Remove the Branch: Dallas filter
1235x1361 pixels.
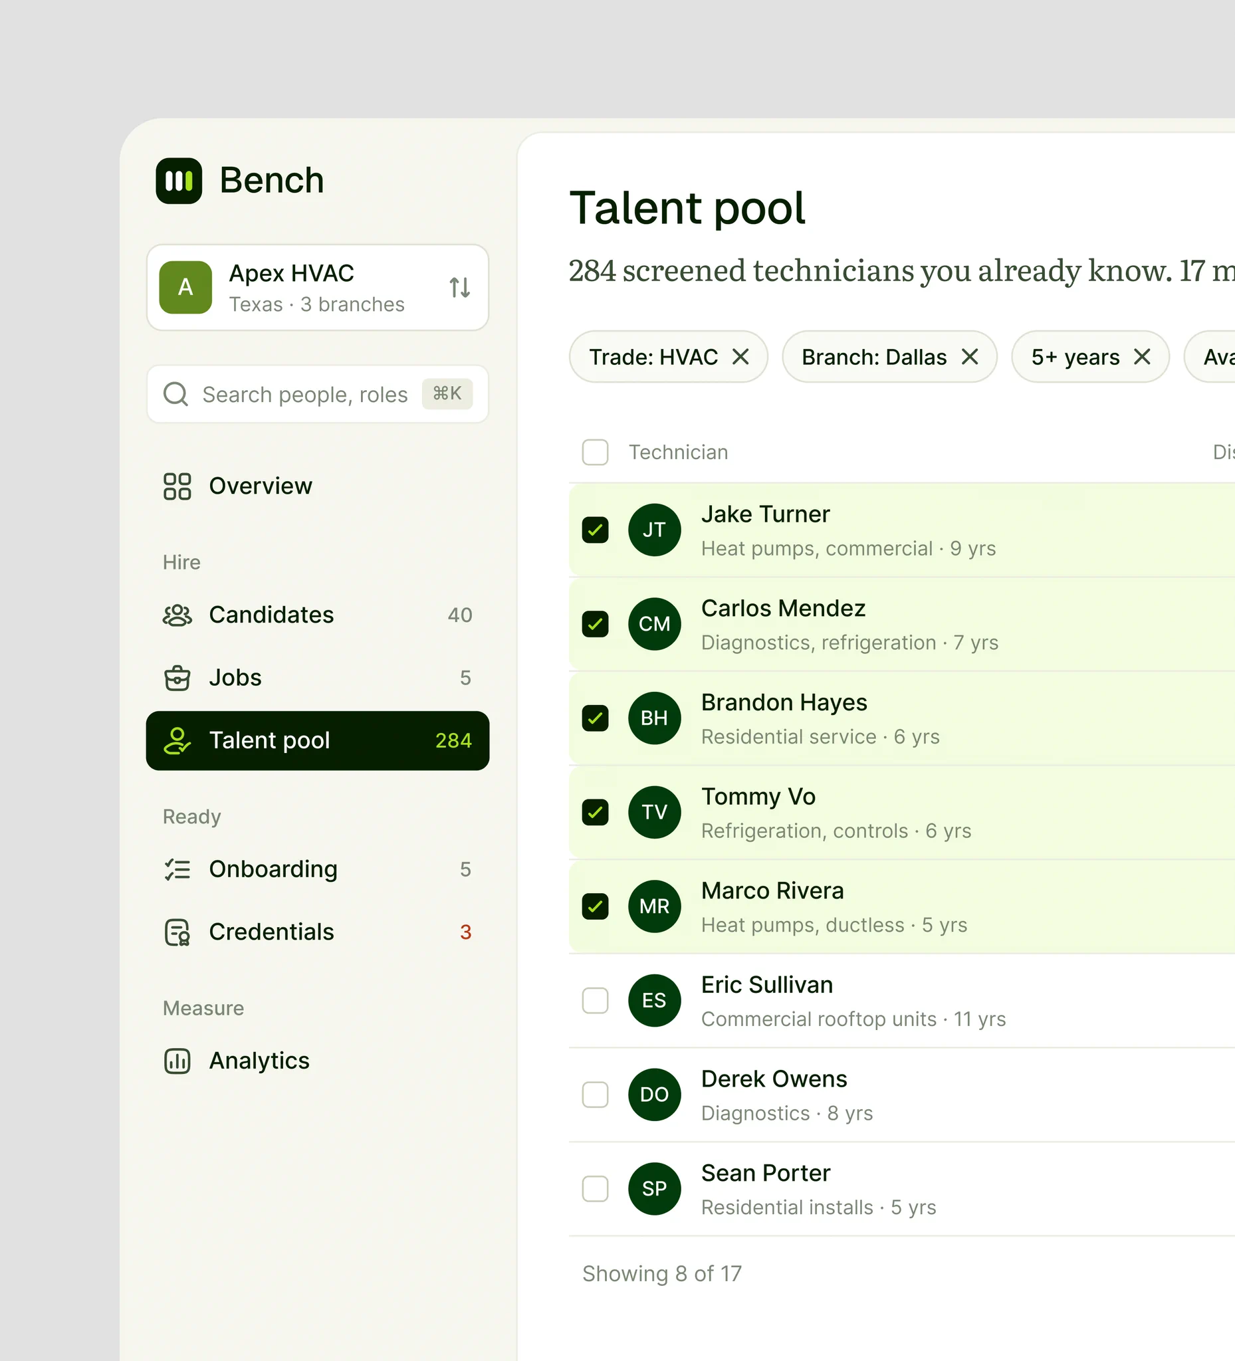coord(970,356)
